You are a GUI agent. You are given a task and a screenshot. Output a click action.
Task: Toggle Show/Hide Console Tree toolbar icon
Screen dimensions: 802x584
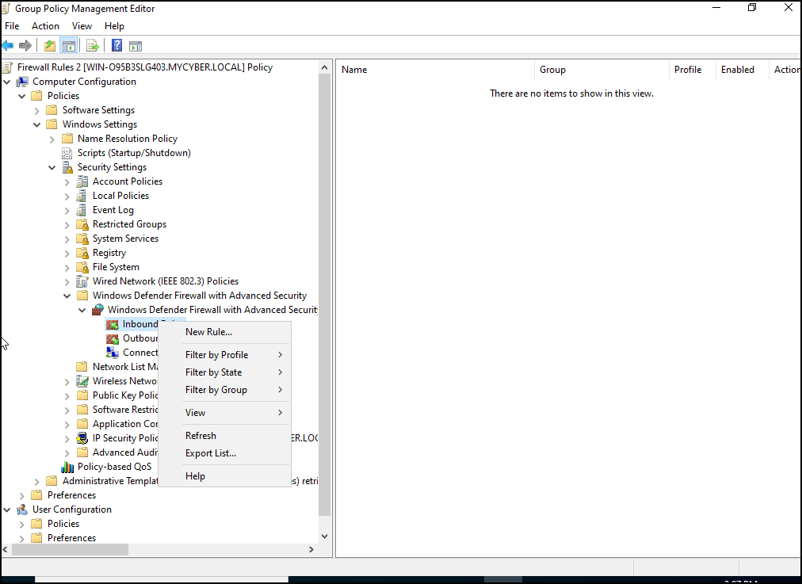pos(68,46)
